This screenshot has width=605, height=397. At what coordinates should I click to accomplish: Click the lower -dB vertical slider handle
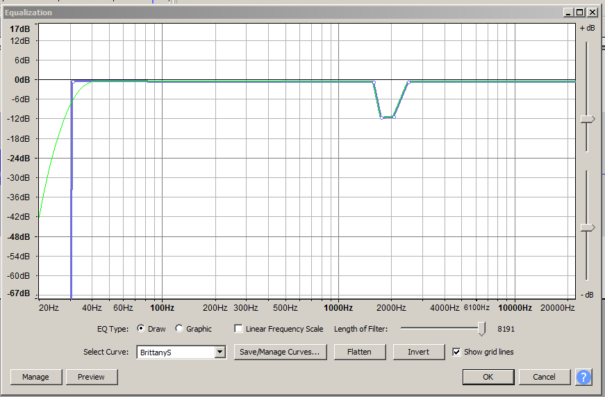(x=588, y=227)
